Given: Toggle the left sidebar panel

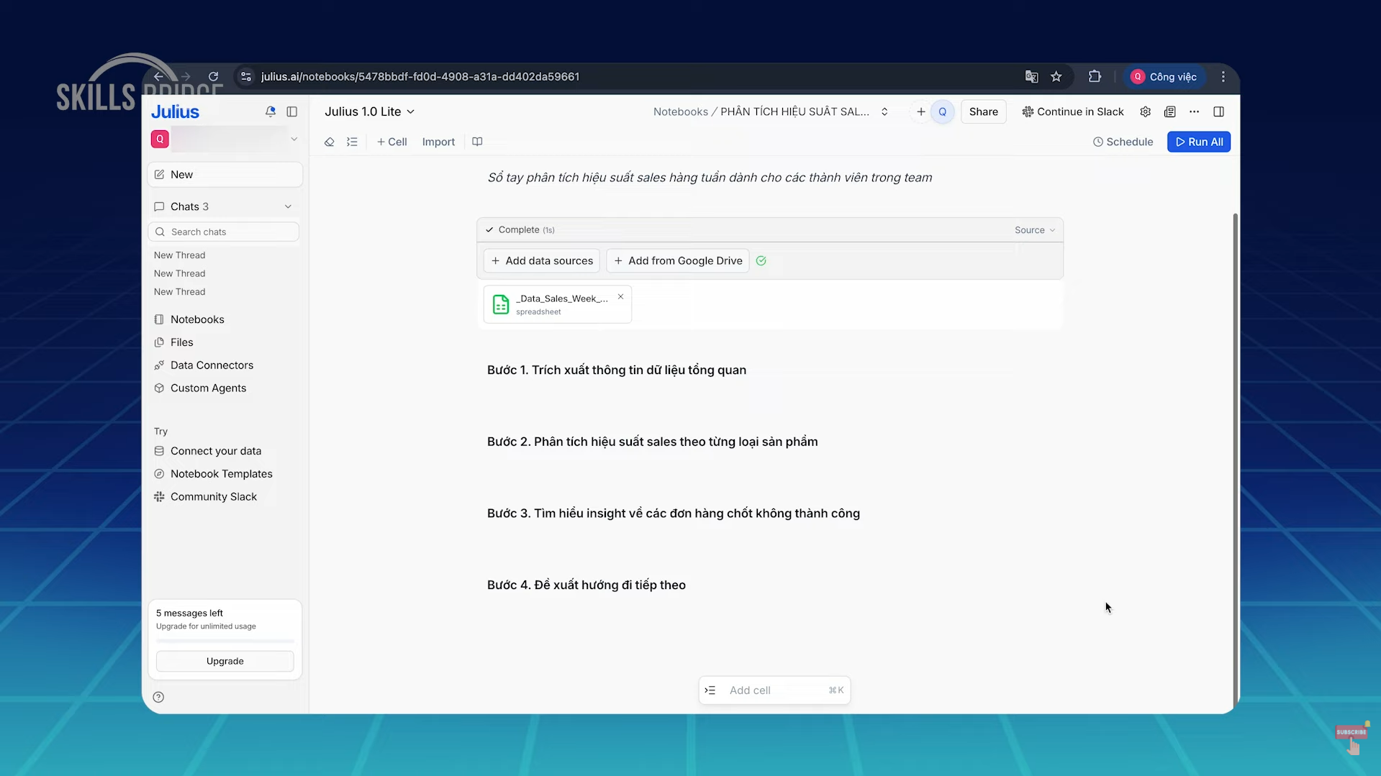Looking at the screenshot, I should (x=292, y=111).
